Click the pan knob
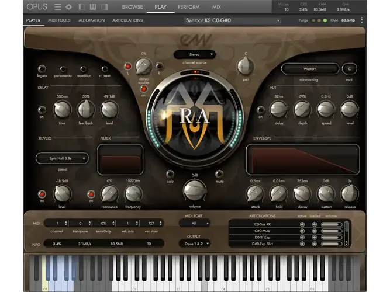The width and height of the screenshot is (390, 292). click(246, 66)
